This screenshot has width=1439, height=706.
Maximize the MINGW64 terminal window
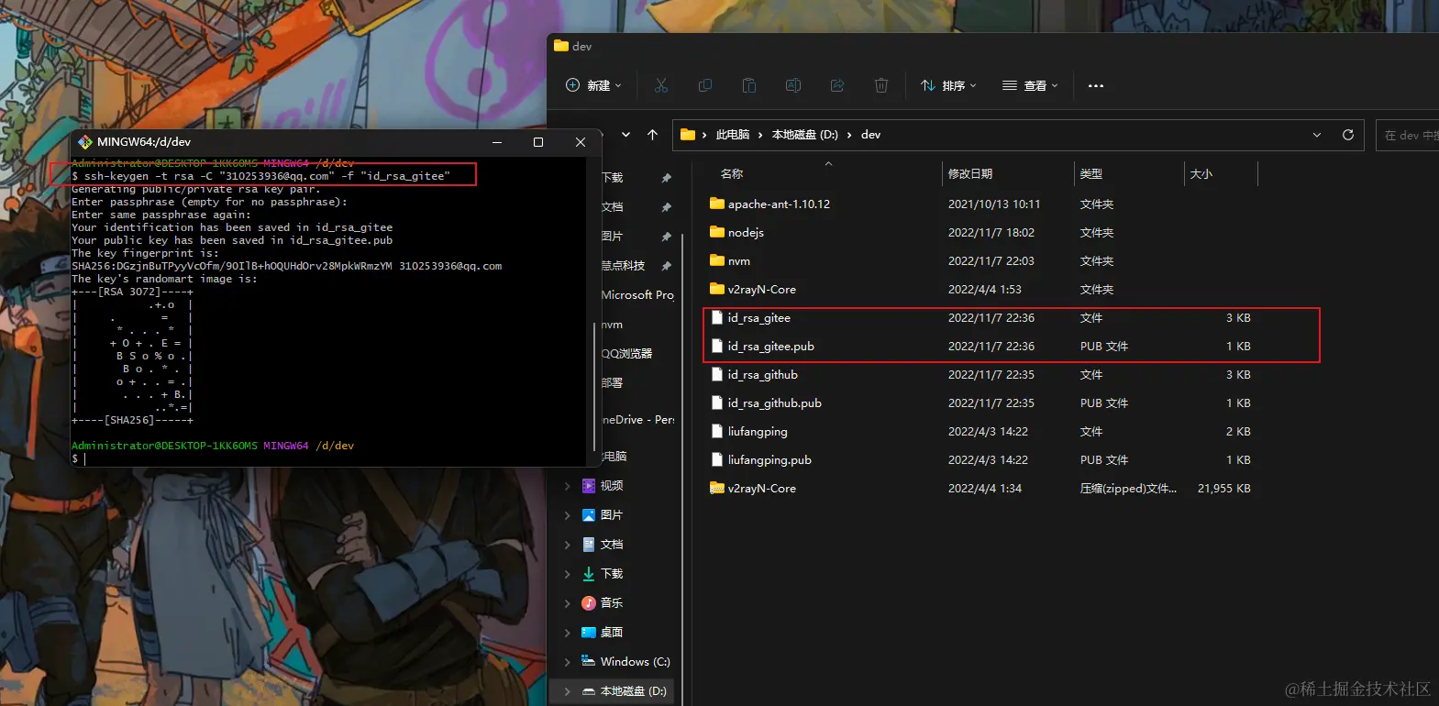click(538, 142)
